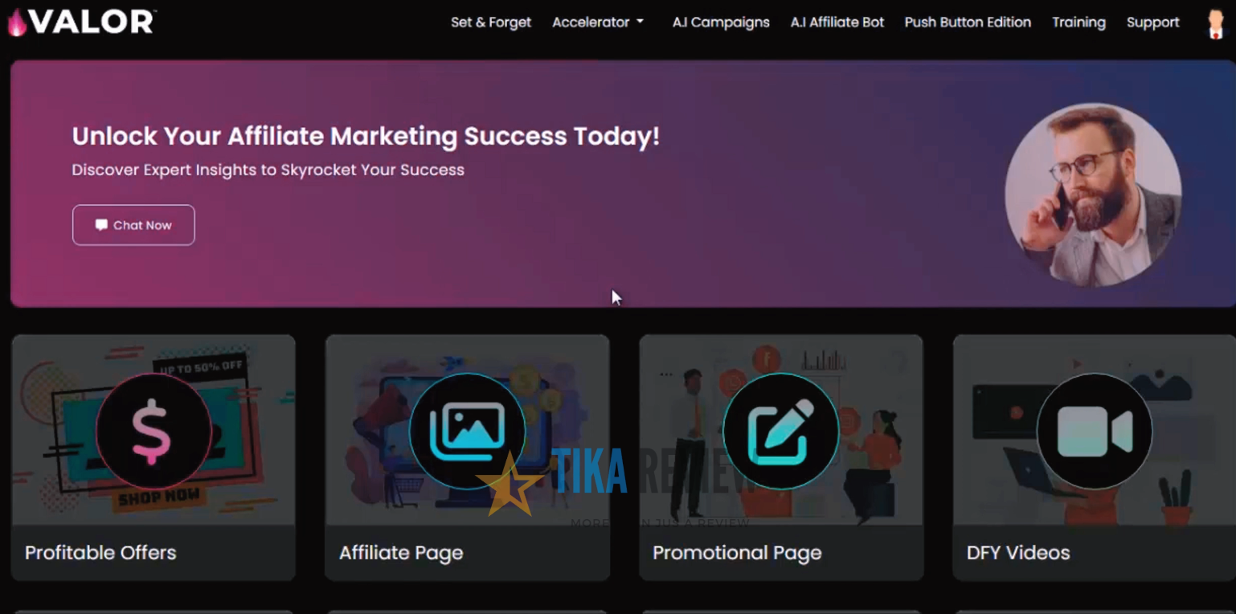Screen dimensions: 1236x614
Task: Open the image icon on Affiliate Page card
Action: [x=467, y=432]
